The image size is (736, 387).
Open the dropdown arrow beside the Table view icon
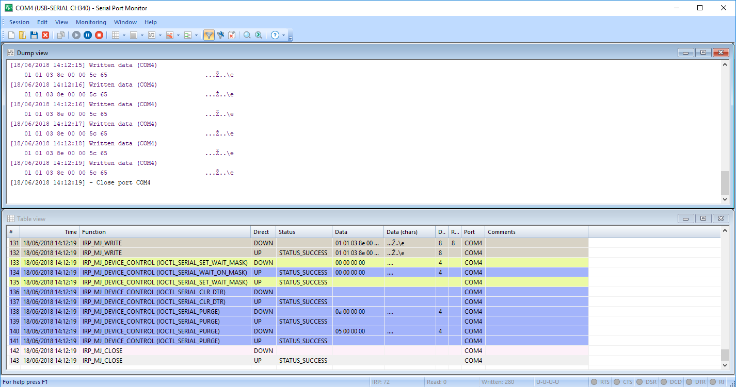124,35
